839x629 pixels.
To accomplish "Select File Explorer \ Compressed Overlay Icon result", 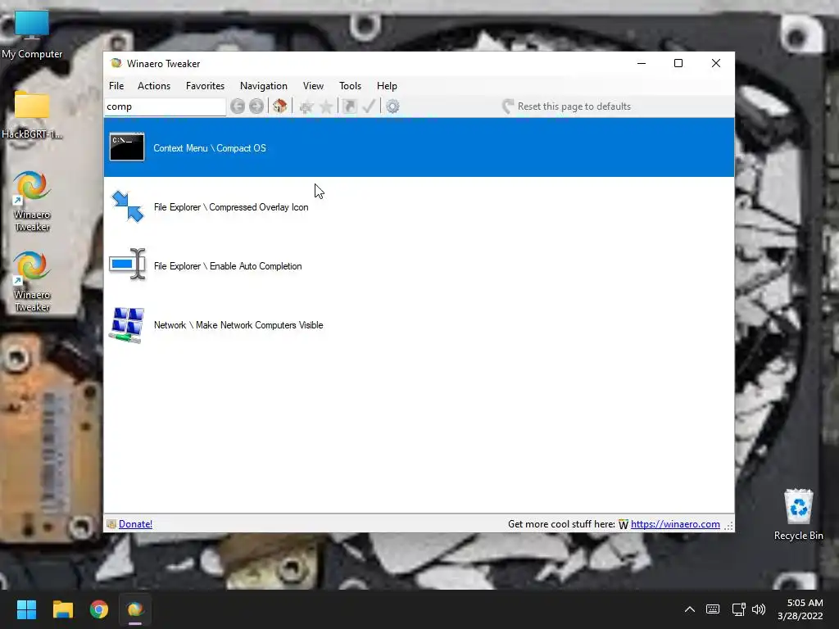I will (x=419, y=206).
